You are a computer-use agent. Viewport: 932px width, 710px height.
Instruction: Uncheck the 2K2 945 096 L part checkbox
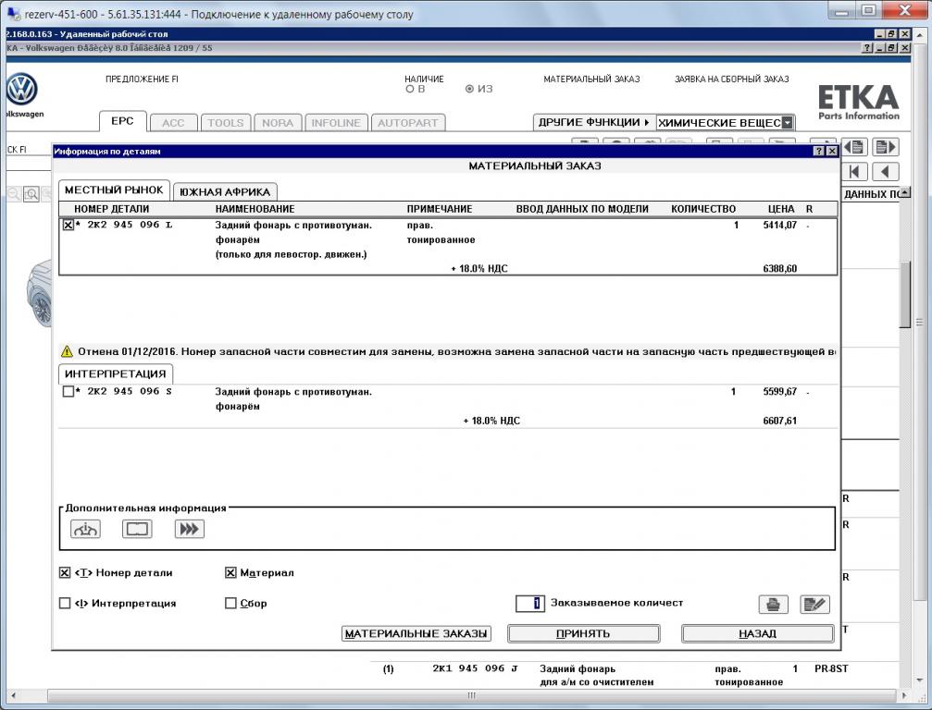pyautogui.click(x=68, y=225)
